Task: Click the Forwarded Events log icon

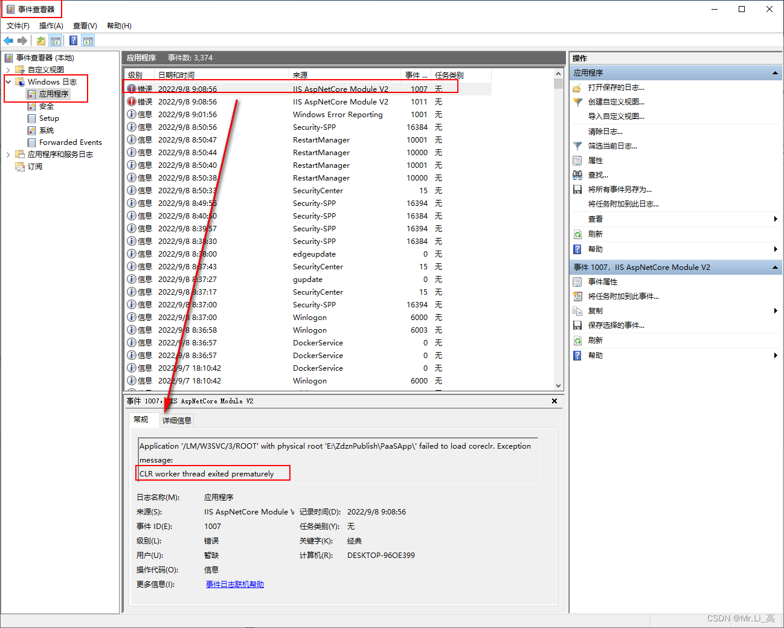Action: 31,143
